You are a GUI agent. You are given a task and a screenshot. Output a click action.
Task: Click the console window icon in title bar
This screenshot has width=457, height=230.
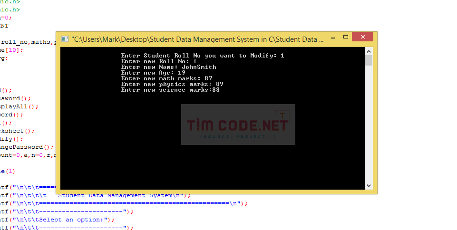65,39
